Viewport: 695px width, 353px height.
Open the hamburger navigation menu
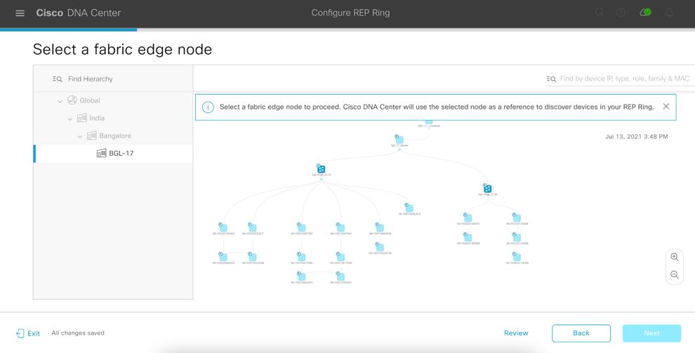click(x=20, y=13)
